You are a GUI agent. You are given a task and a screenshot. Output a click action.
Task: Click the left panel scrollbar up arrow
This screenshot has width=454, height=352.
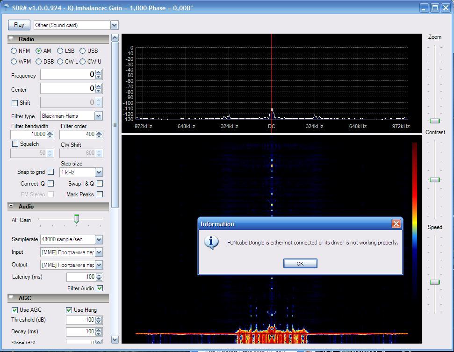tap(115, 38)
